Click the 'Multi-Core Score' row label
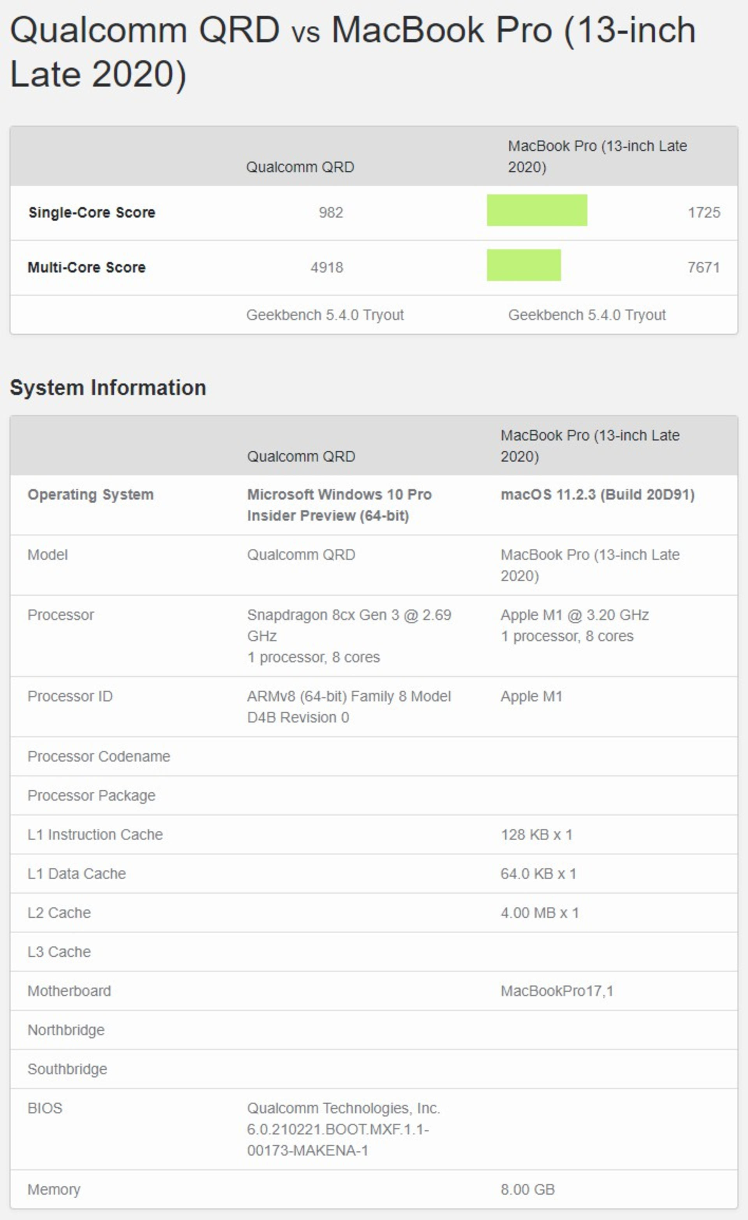This screenshot has width=748, height=1220. (x=87, y=268)
